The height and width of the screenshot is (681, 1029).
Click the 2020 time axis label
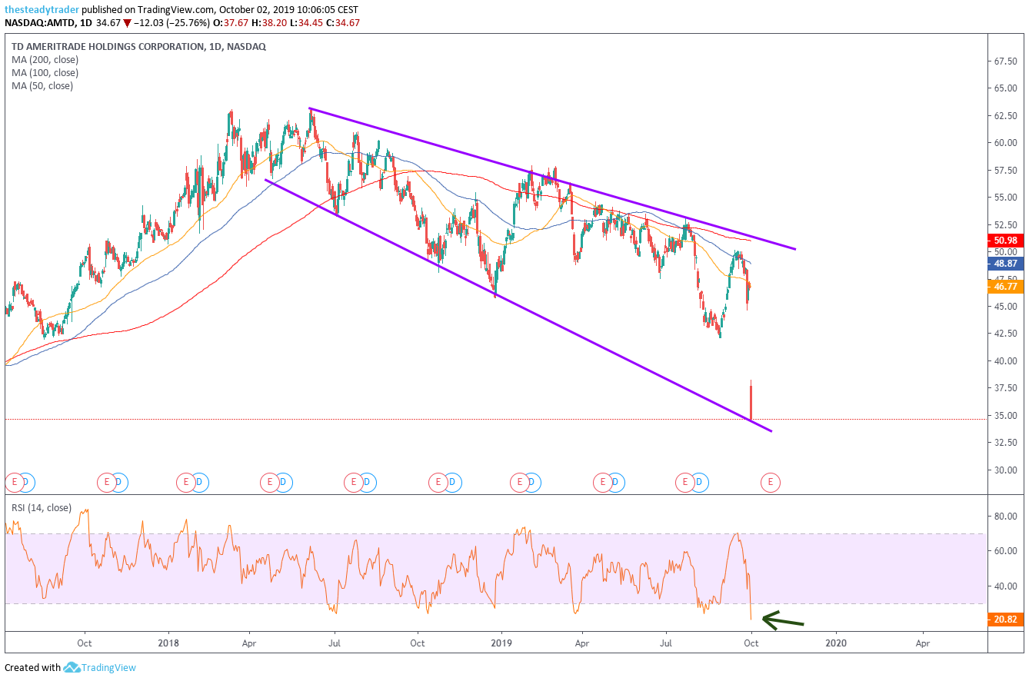pos(835,643)
